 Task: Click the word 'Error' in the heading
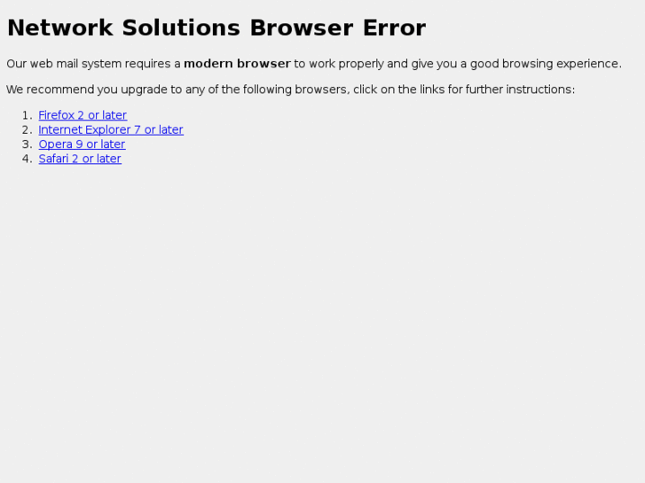click(394, 28)
